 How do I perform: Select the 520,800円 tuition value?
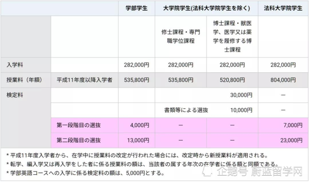point(232,80)
